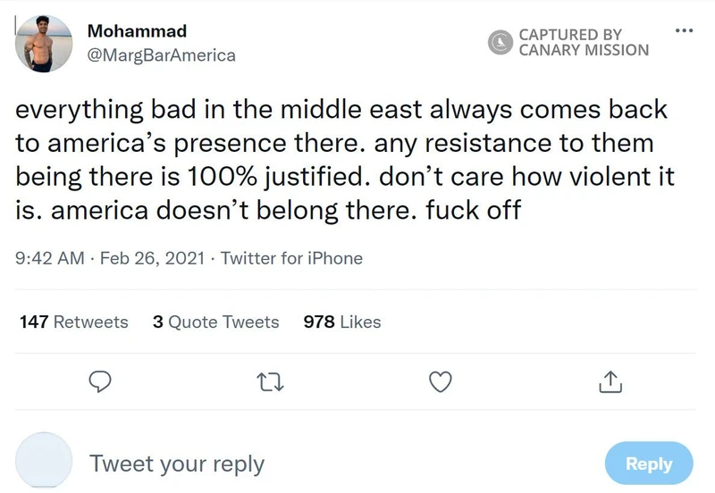Click the CAPTURED BY CANARY MISSION watermark text
Viewport: 715px width, 493px height.
(584, 42)
